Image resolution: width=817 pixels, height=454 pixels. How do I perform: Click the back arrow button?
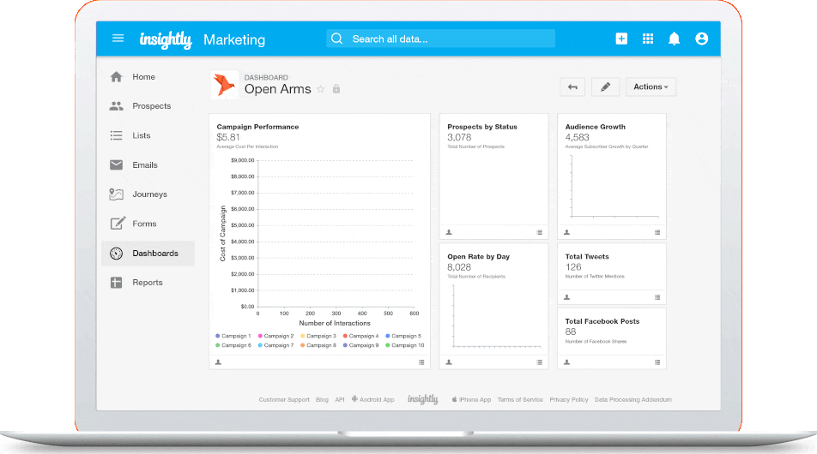point(573,87)
